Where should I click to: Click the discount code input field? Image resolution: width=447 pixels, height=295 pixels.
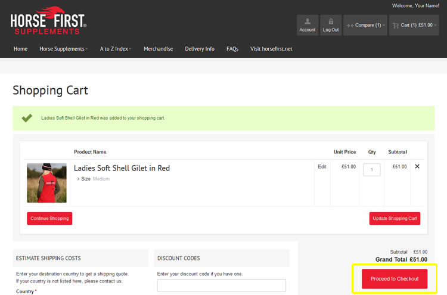pos(222,285)
